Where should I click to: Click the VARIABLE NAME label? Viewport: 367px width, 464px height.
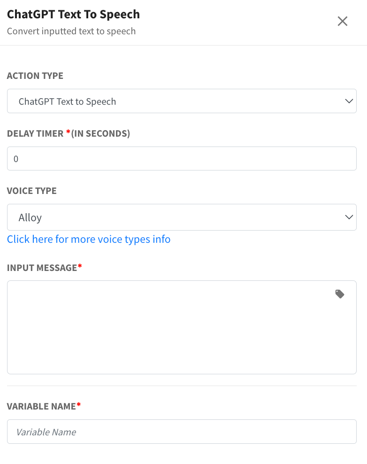pos(41,406)
